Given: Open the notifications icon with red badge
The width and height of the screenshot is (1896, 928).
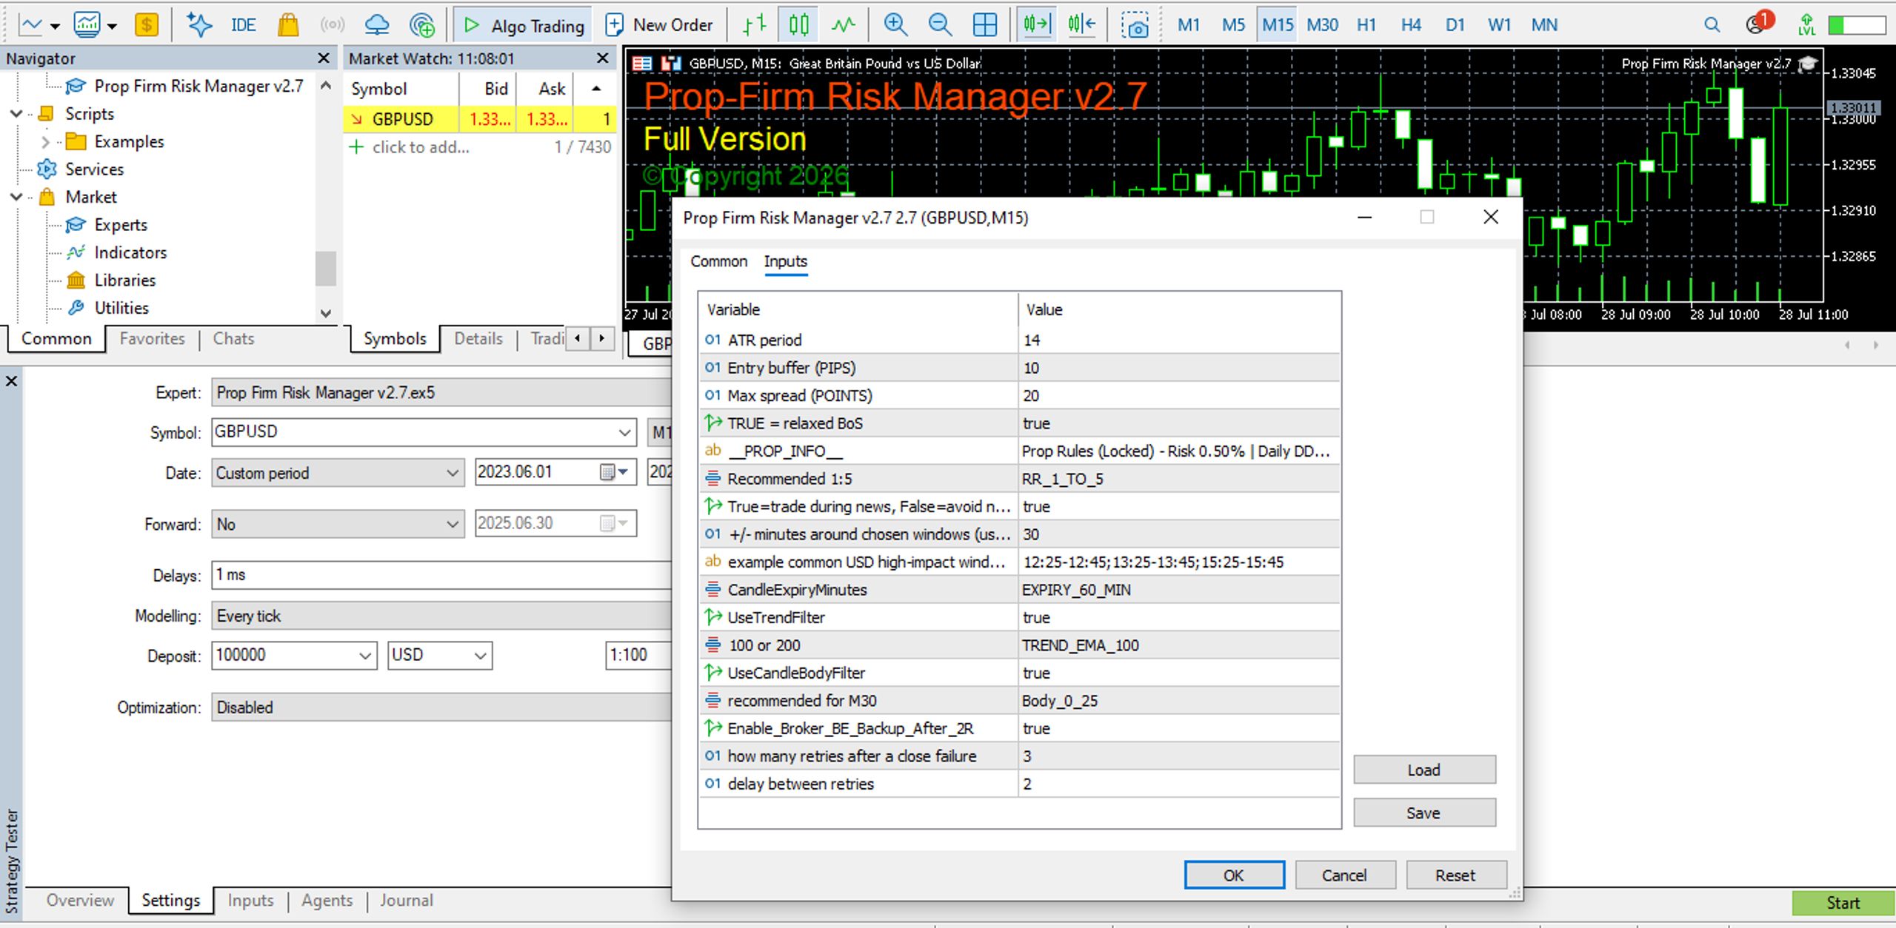Looking at the screenshot, I should [1759, 24].
